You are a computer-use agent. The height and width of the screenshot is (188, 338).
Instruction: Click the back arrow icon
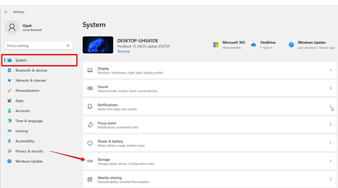(6, 12)
